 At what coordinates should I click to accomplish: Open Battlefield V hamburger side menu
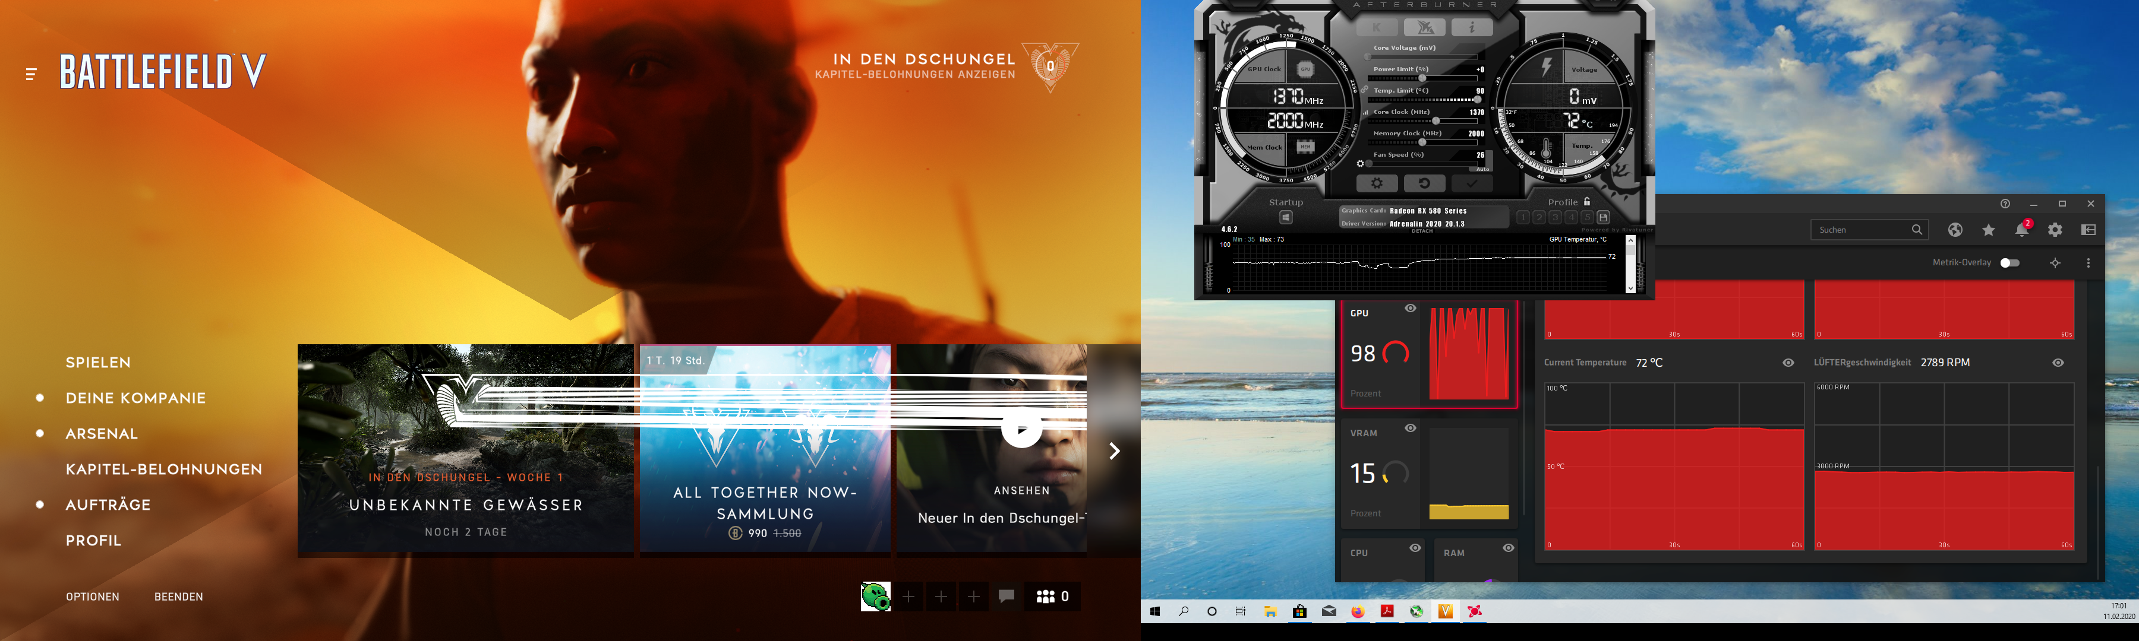pos(31,74)
